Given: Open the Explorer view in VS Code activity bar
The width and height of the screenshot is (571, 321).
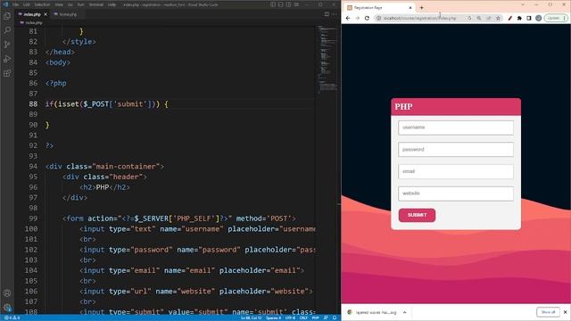Looking at the screenshot, I should click(7, 16).
